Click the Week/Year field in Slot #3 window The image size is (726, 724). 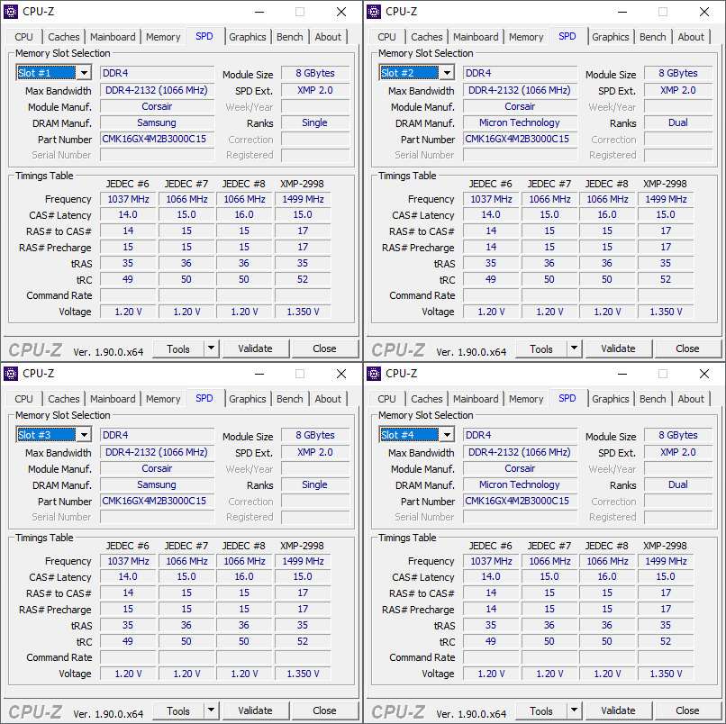(x=315, y=469)
